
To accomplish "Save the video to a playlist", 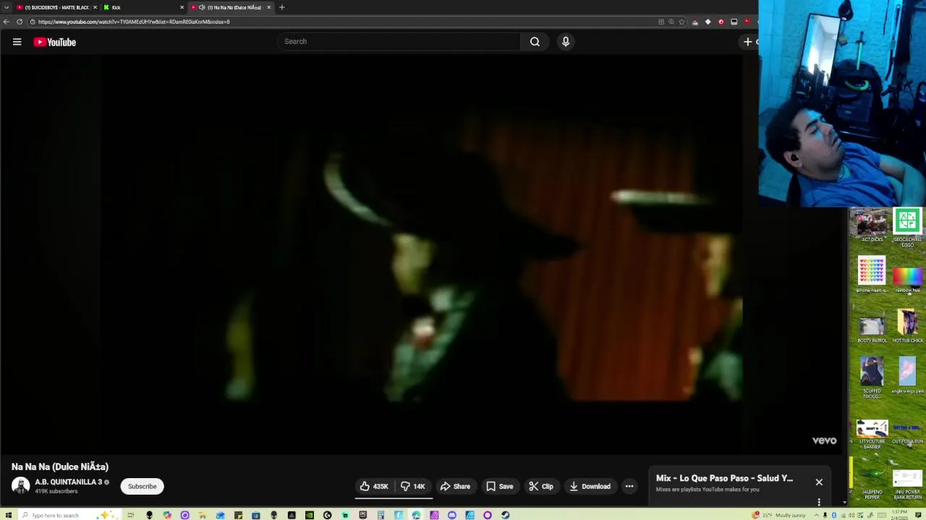I will click(x=500, y=486).
